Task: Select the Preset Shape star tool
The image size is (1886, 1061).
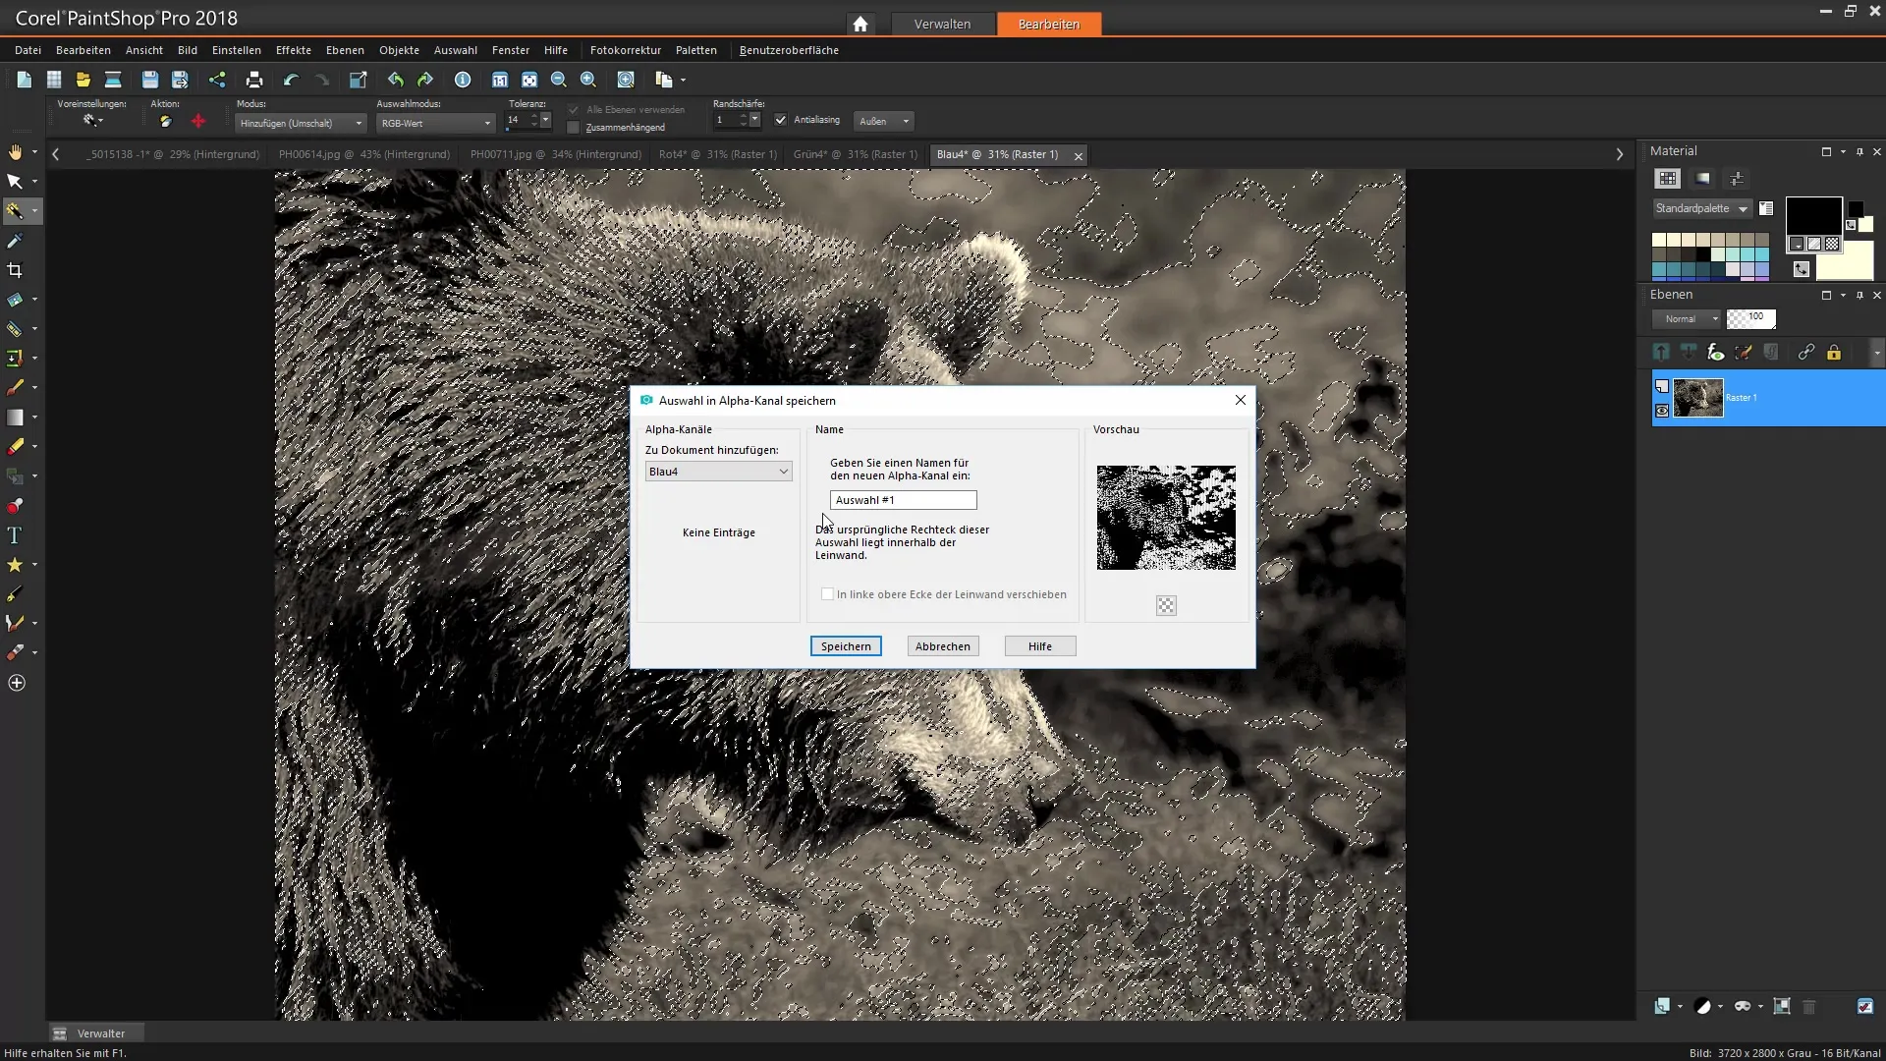Action: pyautogui.click(x=15, y=565)
